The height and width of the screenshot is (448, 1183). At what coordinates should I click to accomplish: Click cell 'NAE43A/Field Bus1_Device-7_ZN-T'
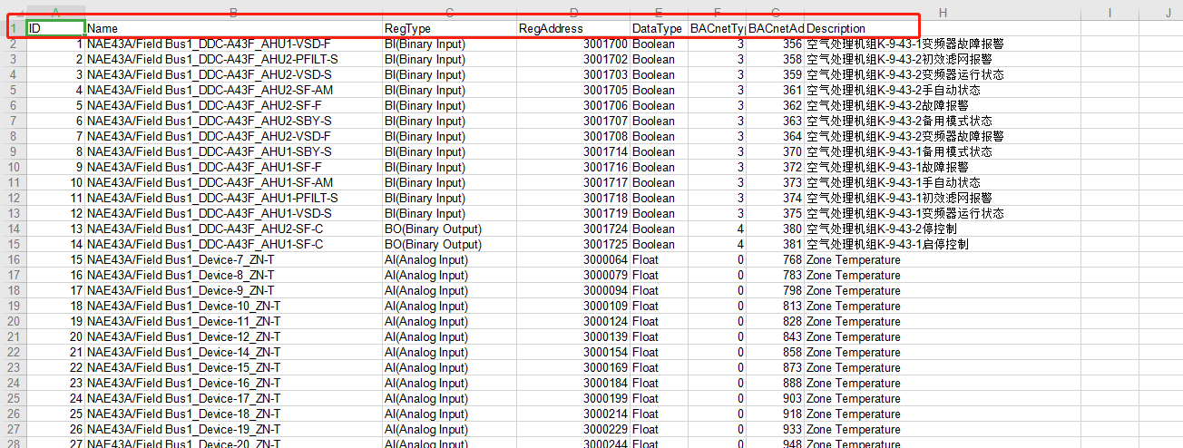point(234,260)
